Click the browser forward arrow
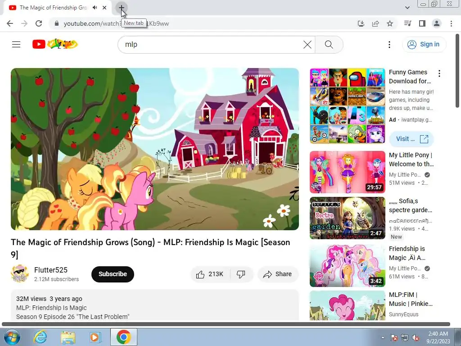Viewport: 461px width, 346px height. (24, 23)
